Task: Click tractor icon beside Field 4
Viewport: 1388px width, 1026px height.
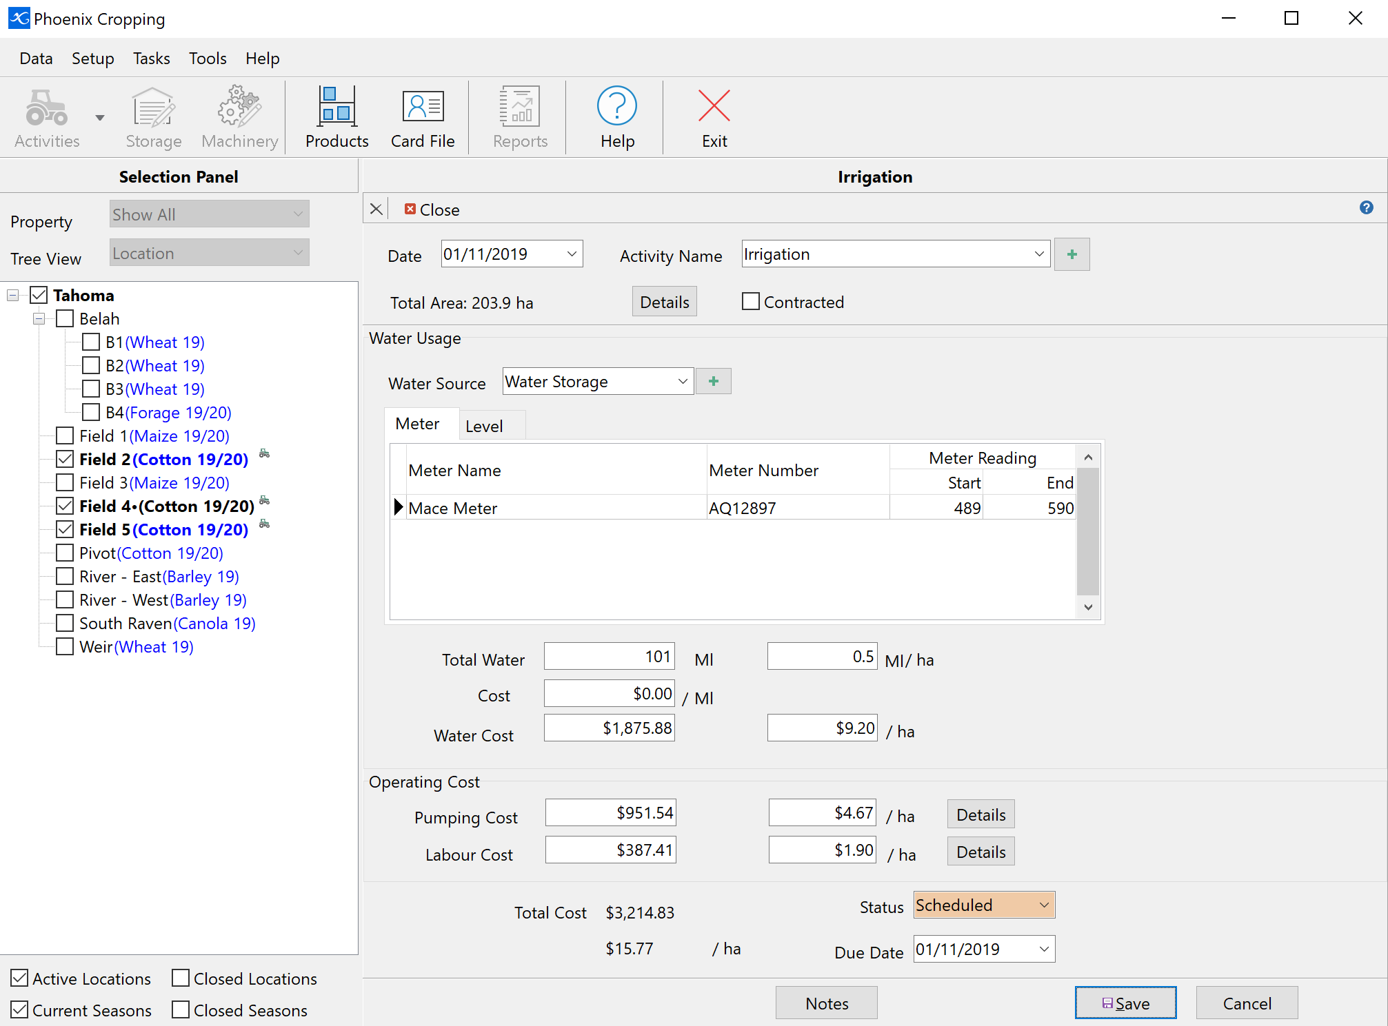Action: pyautogui.click(x=264, y=500)
